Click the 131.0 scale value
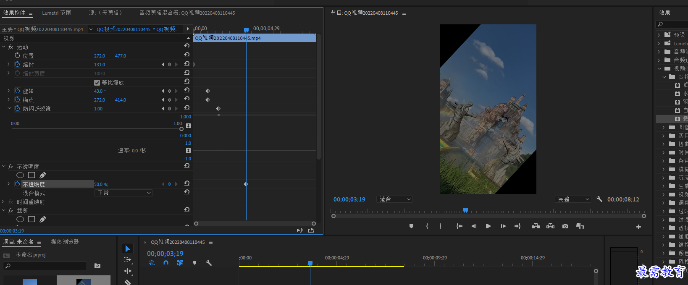 [x=100, y=65]
